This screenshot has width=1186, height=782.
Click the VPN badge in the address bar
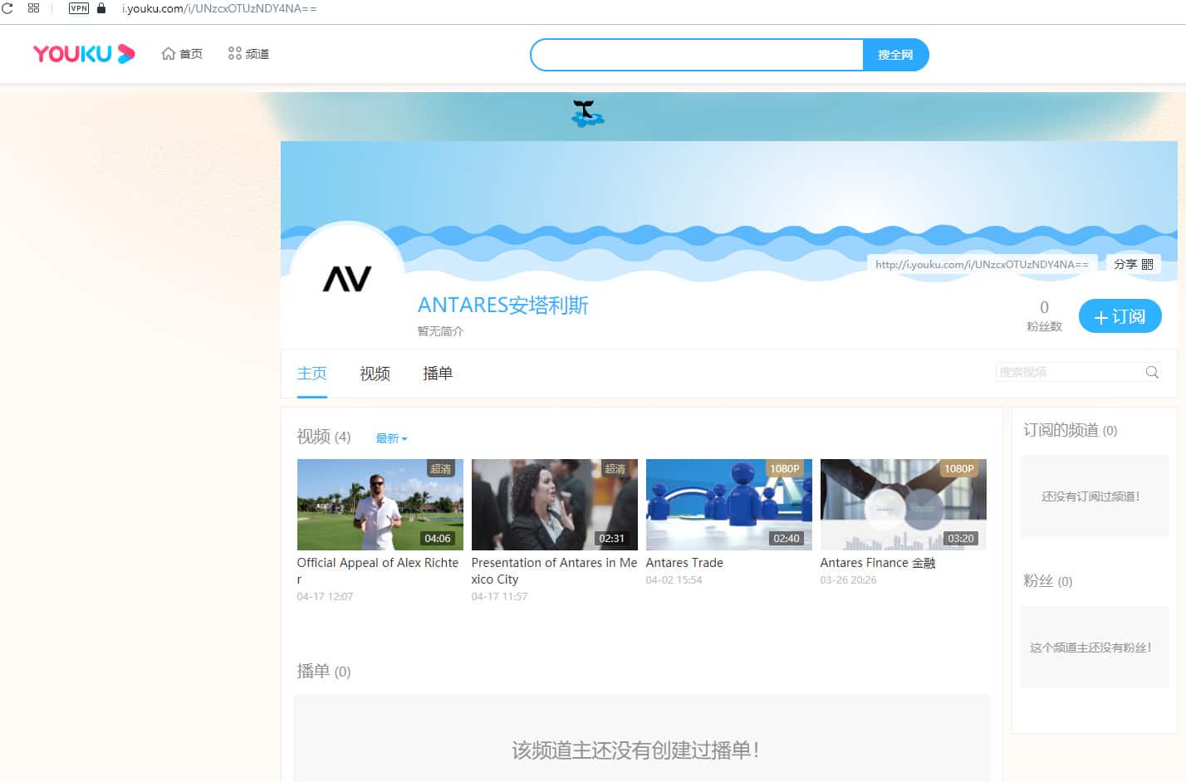click(x=79, y=8)
